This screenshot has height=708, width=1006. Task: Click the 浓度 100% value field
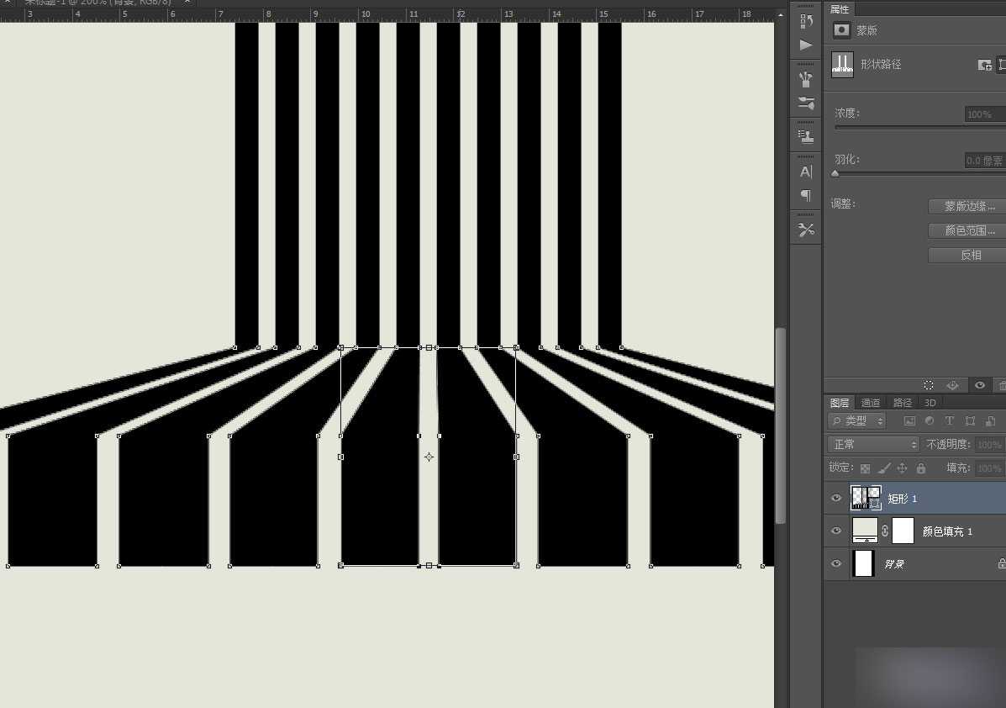point(985,114)
